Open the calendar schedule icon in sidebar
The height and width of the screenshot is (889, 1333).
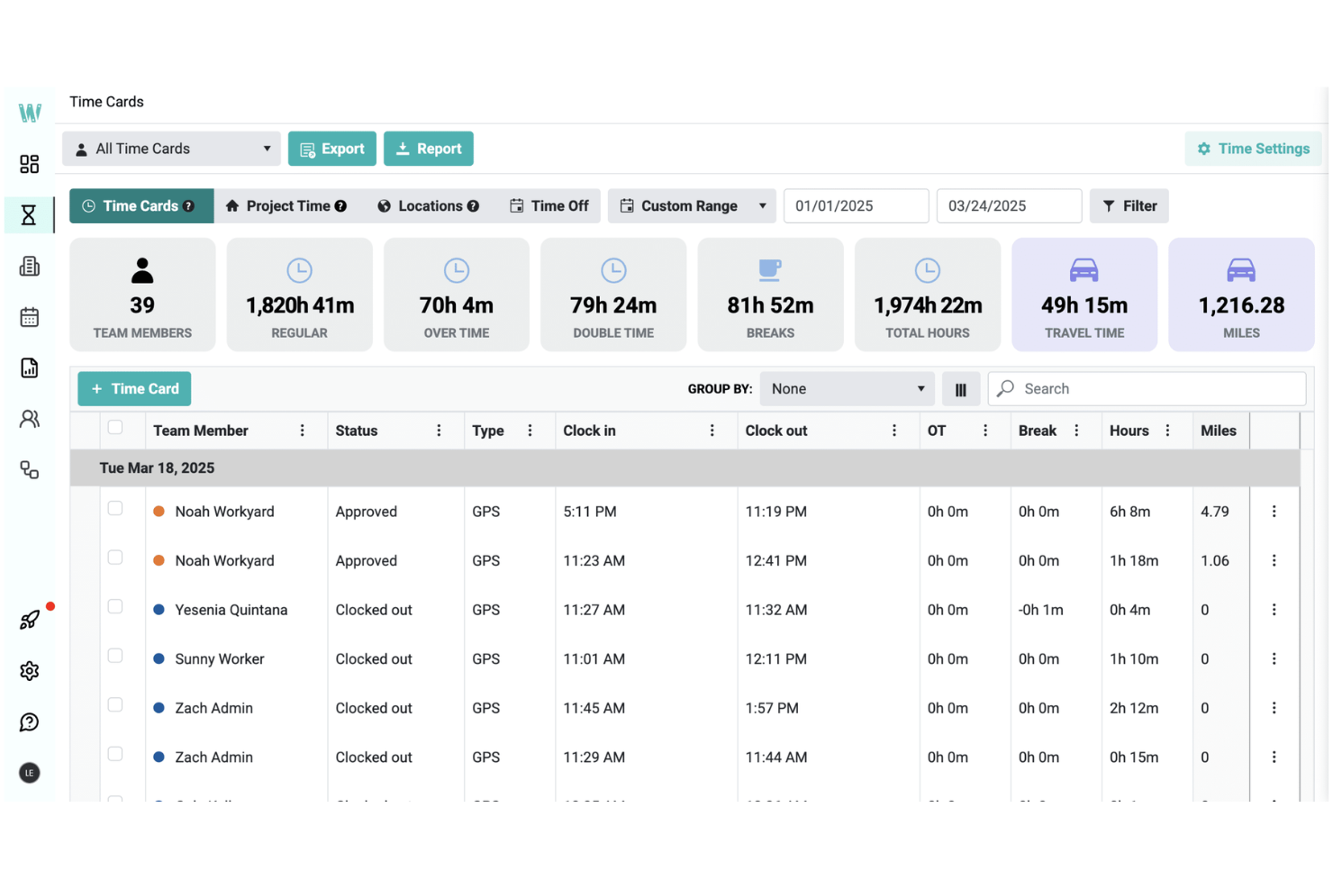(30, 317)
